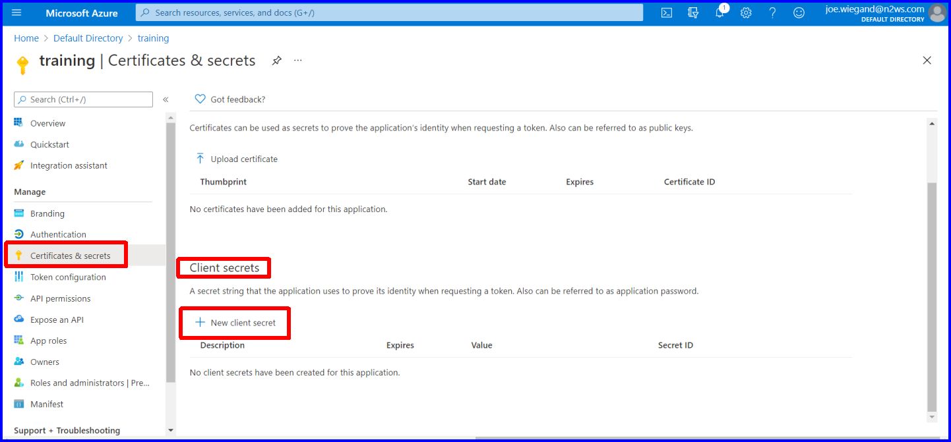The height and width of the screenshot is (442, 951).
Task: Open portal settings gear
Action: tap(746, 13)
